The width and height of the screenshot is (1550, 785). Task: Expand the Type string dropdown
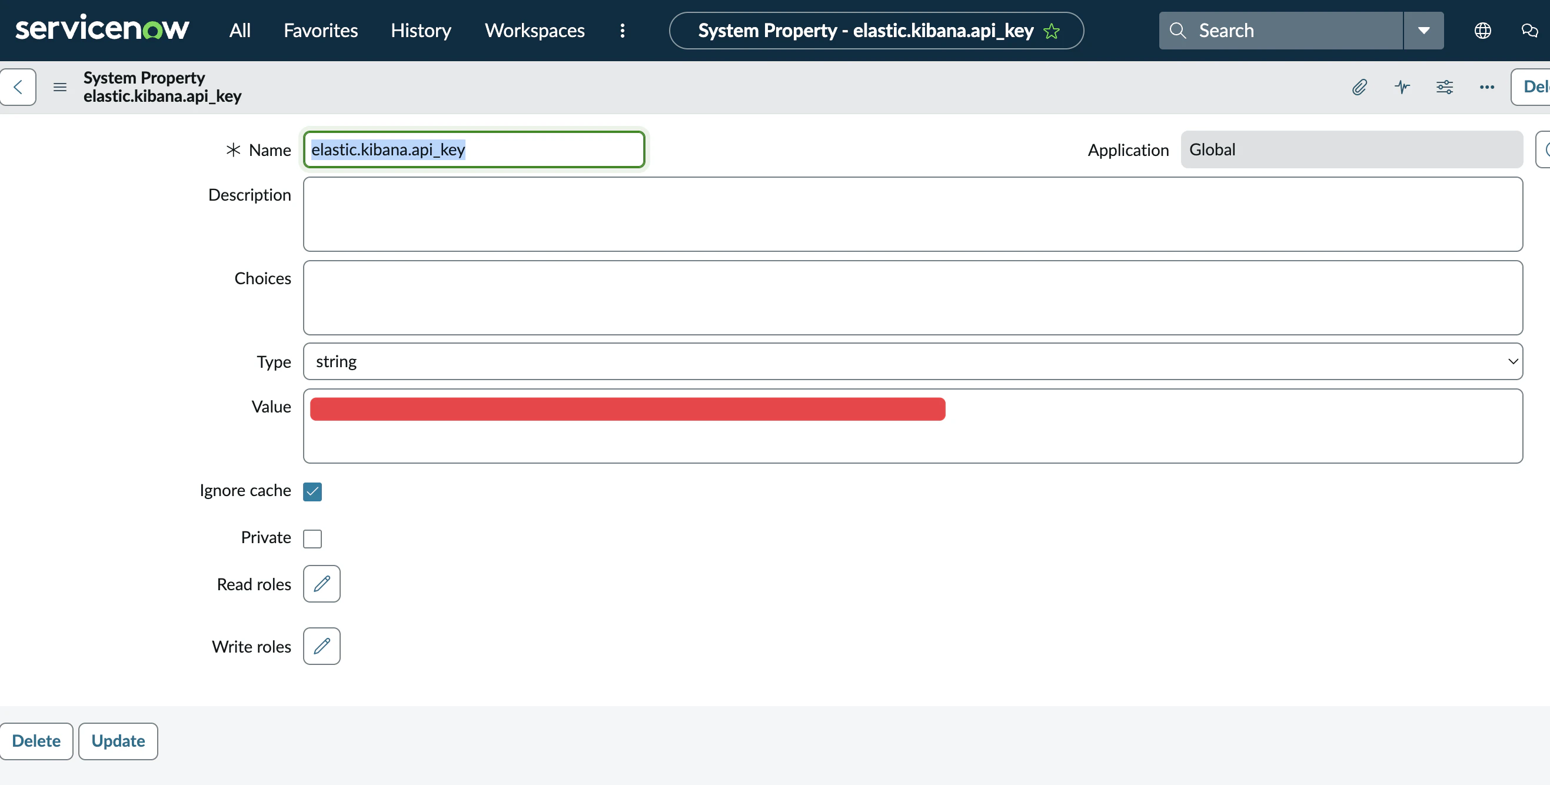click(912, 361)
